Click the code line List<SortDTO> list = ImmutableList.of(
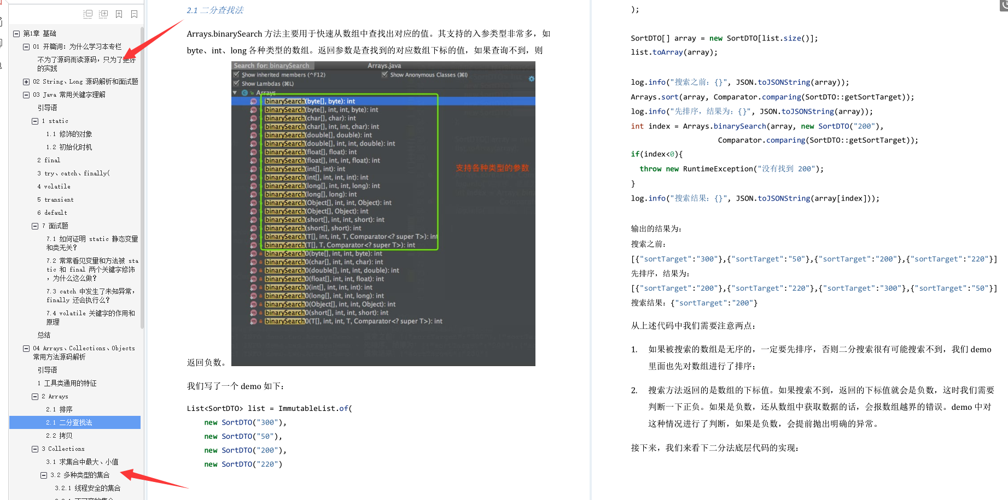Viewport: 1008px width, 500px height. [x=270, y=408]
